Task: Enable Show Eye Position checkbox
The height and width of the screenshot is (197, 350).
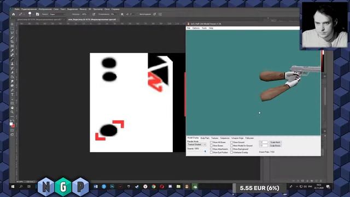Action: point(211,152)
